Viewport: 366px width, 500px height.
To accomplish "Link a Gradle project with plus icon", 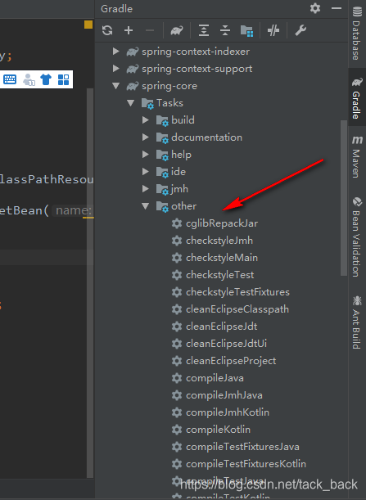I will point(129,30).
